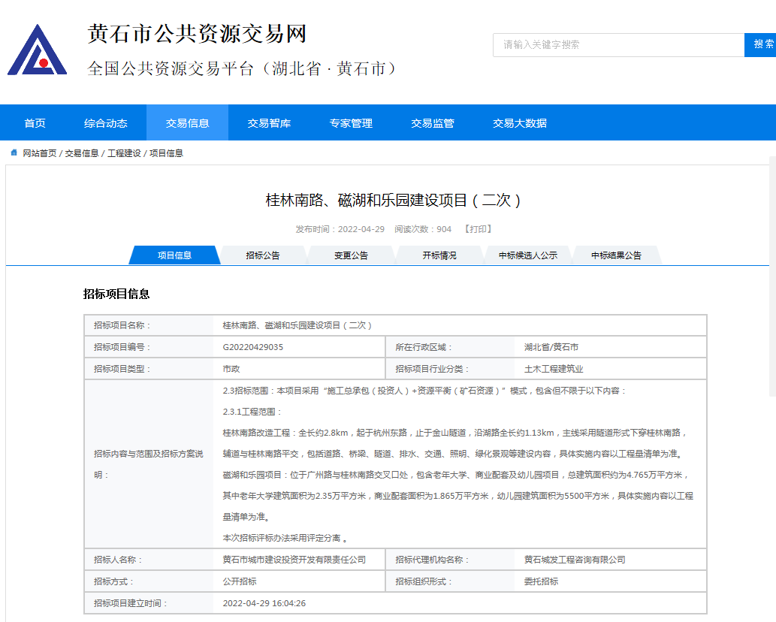Viewport: 776px width, 622px height.
Task: Select 交易信息 in the navigation bar
Action: pos(187,123)
